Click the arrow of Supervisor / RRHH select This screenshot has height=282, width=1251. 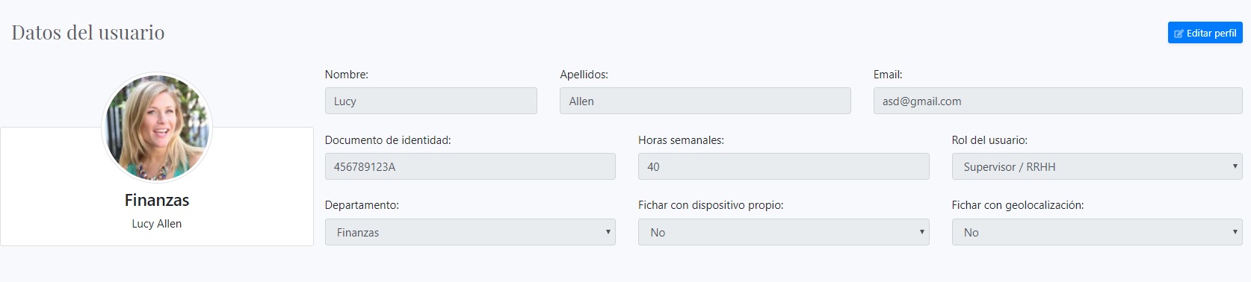tap(1235, 166)
